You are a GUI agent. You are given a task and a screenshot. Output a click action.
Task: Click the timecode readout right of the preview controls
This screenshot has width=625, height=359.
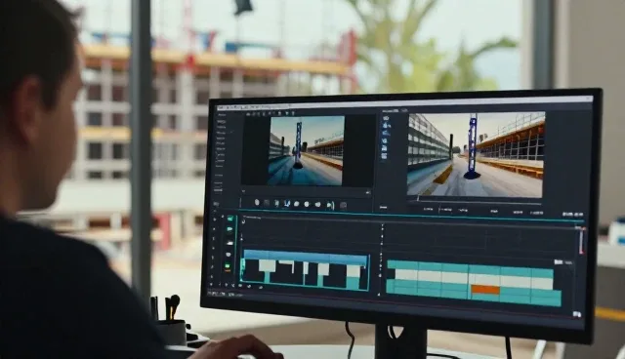(572, 214)
